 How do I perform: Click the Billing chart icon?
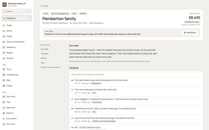pyautogui.click(x=4, y=31)
